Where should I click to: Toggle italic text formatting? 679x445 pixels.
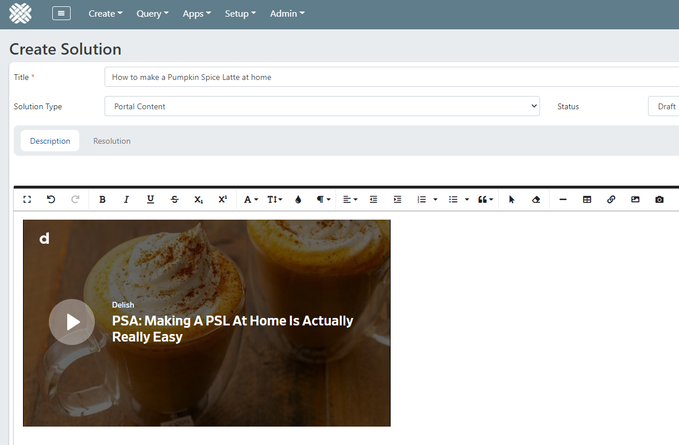(126, 200)
